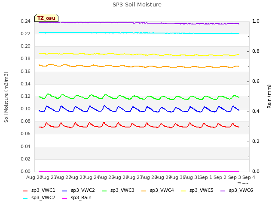Click the Soil Moisture (m3/m3) axis label

click(x=6, y=97)
